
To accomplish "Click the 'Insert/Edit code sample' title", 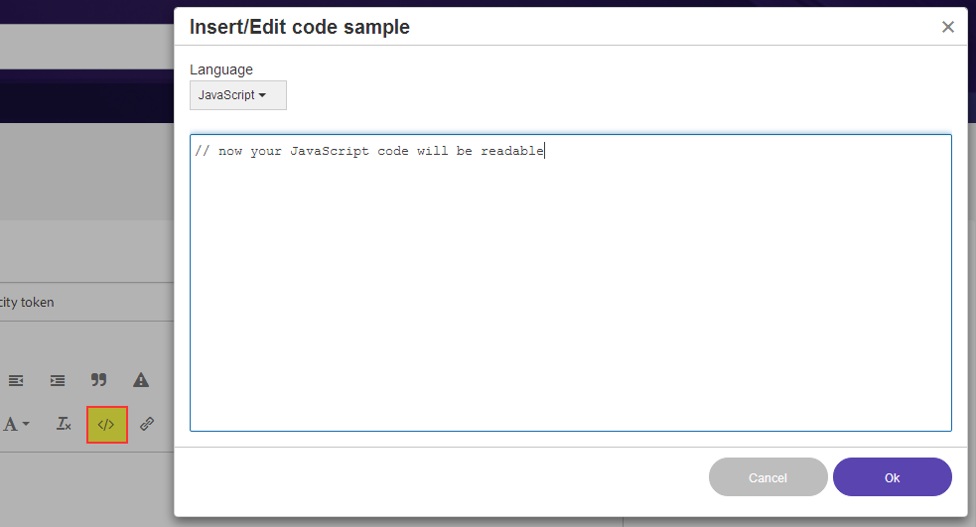I will coord(300,28).
